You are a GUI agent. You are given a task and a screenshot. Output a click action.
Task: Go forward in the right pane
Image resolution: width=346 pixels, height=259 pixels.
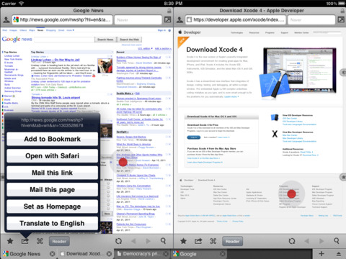pos(321,241)
